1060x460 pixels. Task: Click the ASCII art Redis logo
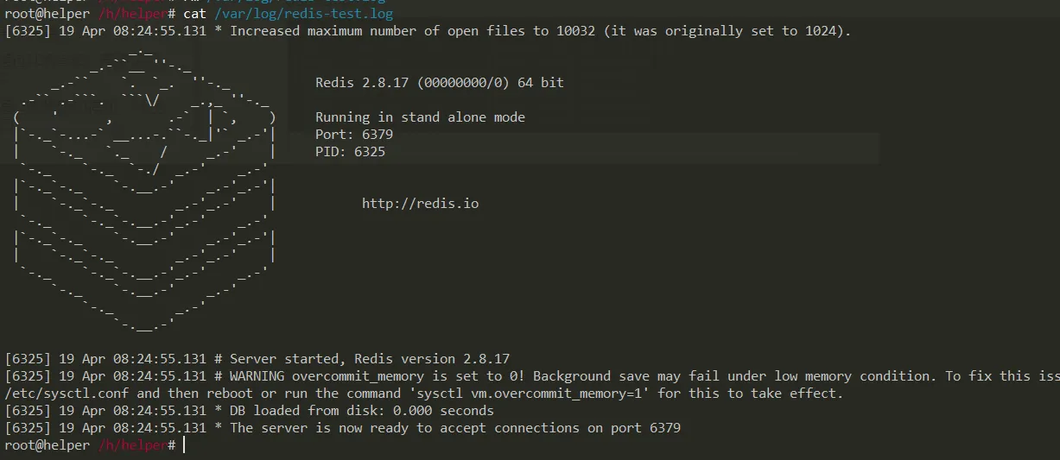click(143, 190)
